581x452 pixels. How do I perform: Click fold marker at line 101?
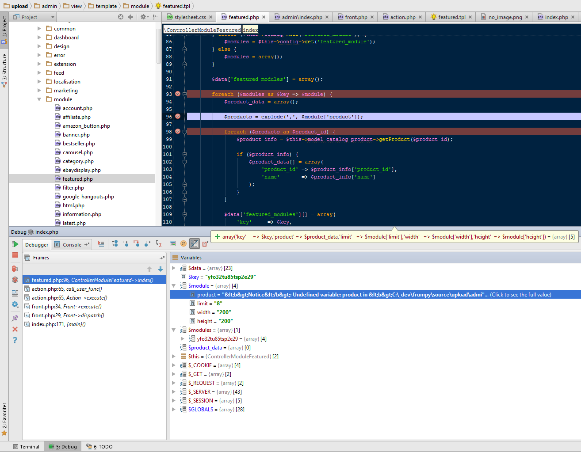(184, 154)
